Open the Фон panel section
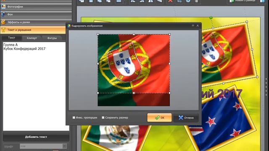The image size is (269, 151). click(36, 14)
